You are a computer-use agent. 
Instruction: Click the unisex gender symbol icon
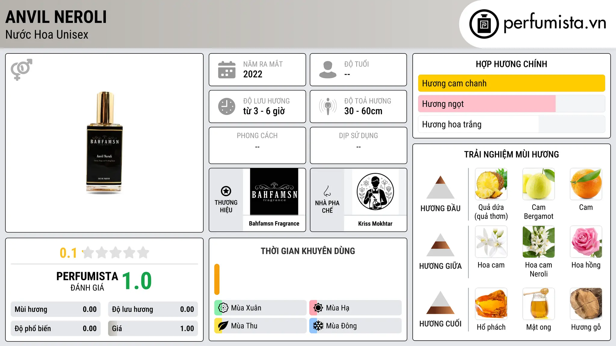(x=21, y=70)
